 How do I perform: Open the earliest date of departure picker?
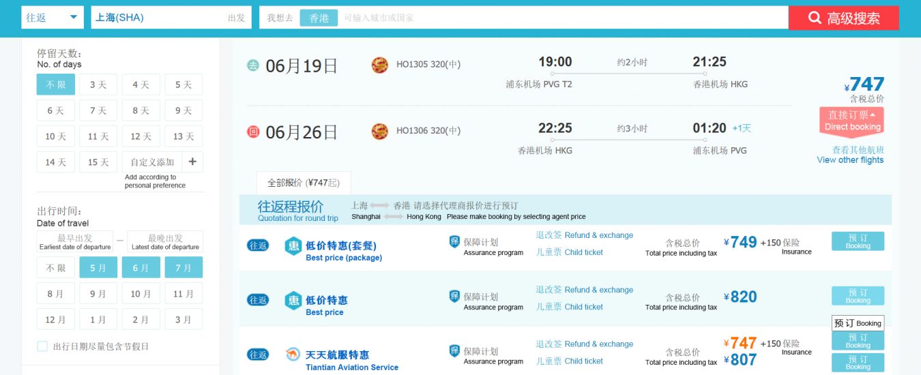pyautogui.click(x=74, y=241)
